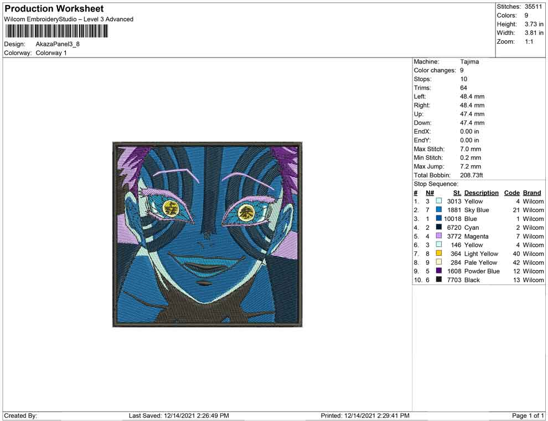Click the Pale Yellow description text

pyautogui.click(x=480, y=262)
